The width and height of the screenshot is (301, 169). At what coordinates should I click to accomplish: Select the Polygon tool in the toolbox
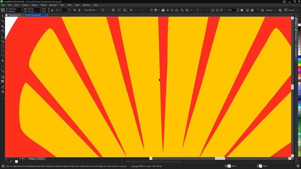[2, 55]
